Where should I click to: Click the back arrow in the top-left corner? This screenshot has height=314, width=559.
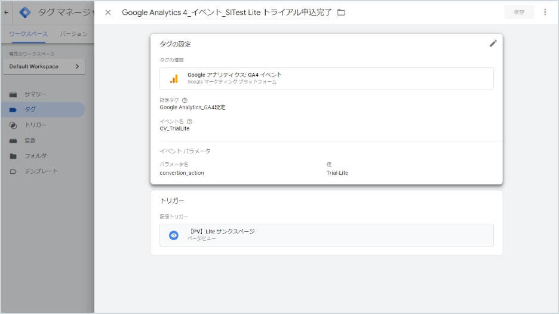coord(7,13)
